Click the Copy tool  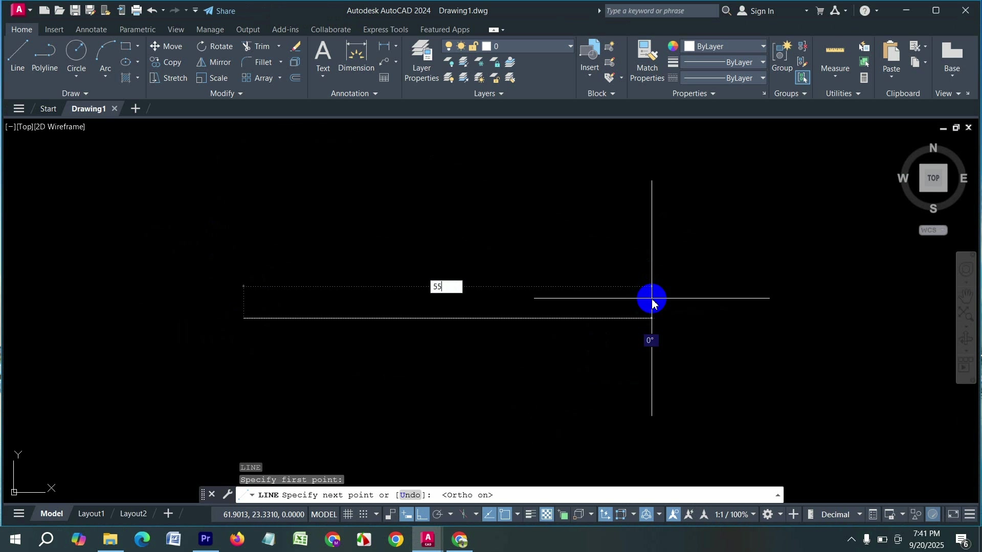tap(166, 62)
